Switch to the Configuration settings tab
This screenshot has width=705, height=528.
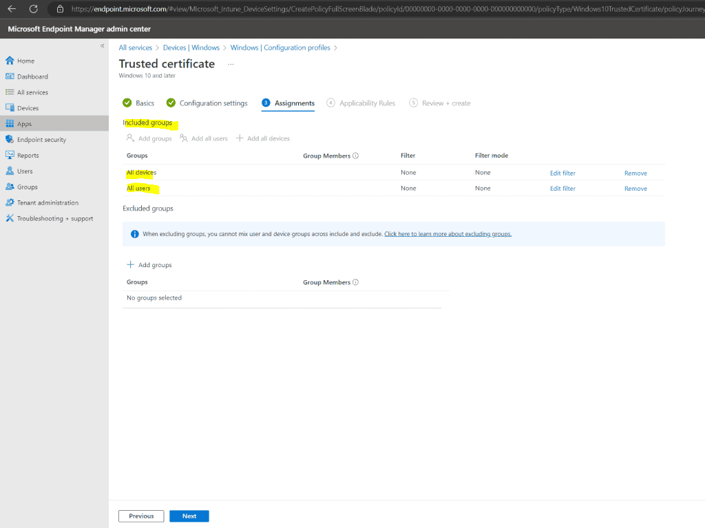[213, 103]
